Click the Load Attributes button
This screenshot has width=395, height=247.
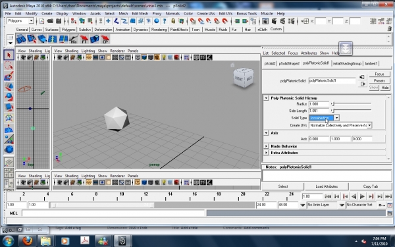327,186
